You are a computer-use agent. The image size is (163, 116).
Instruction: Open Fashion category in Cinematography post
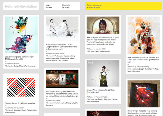(x=57, y=103)
